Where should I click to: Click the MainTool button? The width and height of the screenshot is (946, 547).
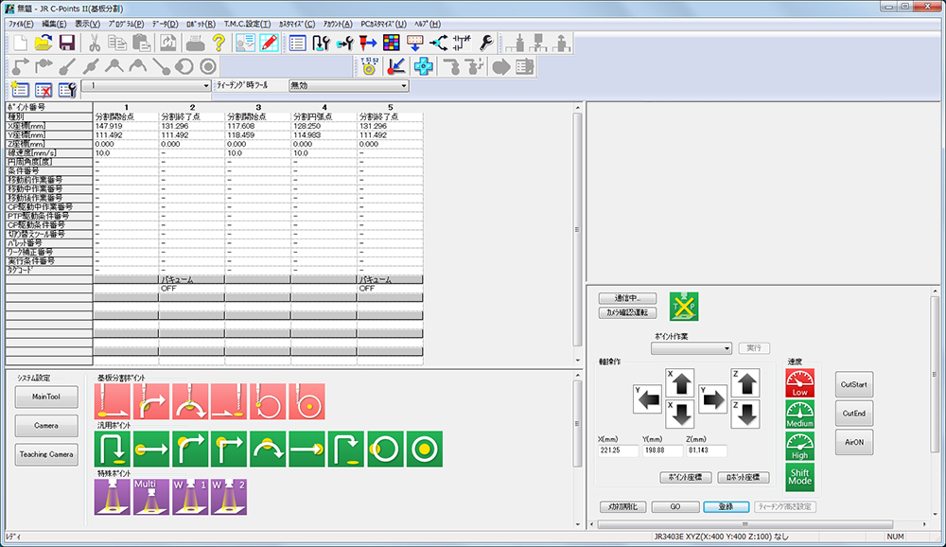coord(46,397)
